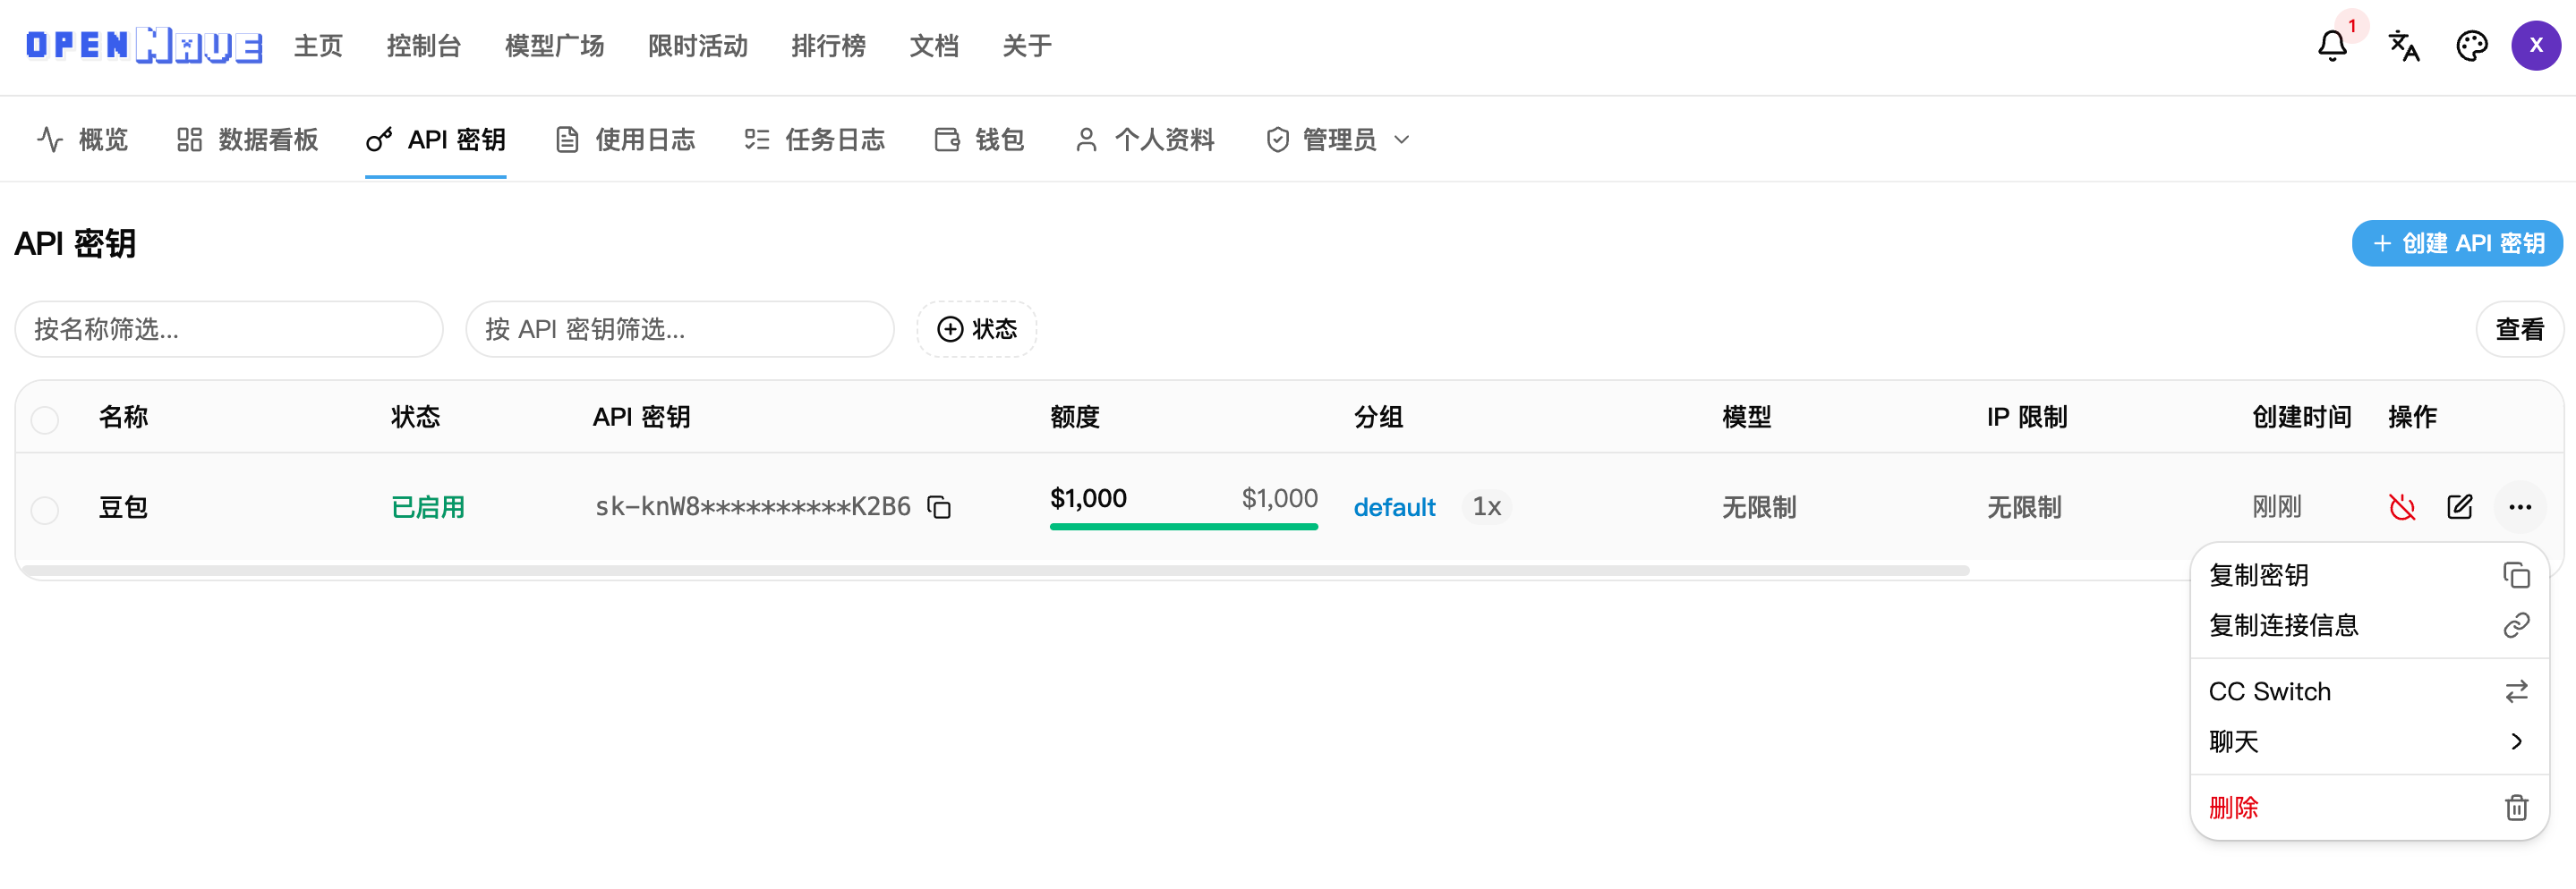
Task: Switch to the 使用日志 tab
Action: click(625, 140)
